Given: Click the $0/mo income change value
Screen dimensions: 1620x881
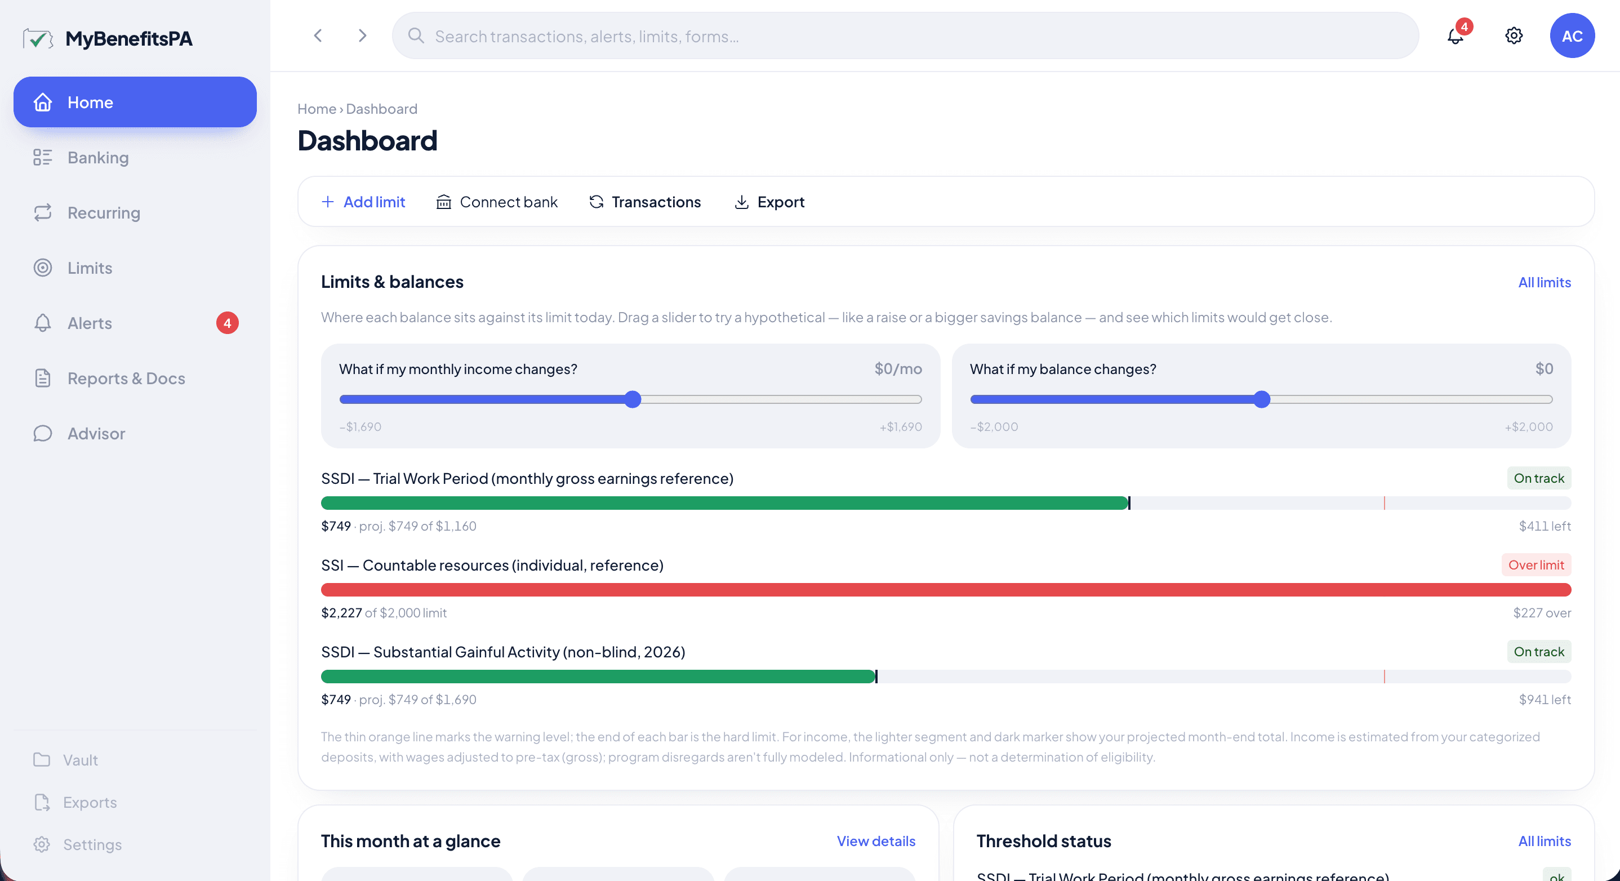Looking at the screenshot, I should 898,368.
